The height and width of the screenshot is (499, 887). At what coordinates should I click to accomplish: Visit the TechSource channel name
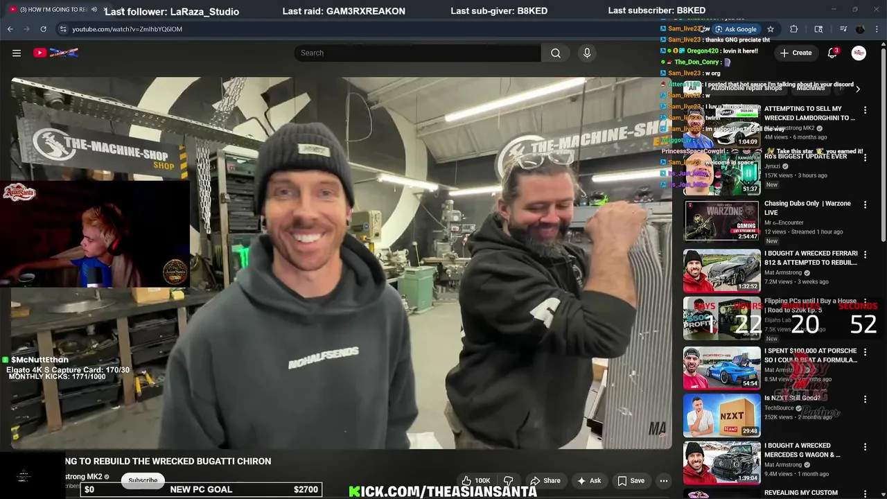coord(780,408)
